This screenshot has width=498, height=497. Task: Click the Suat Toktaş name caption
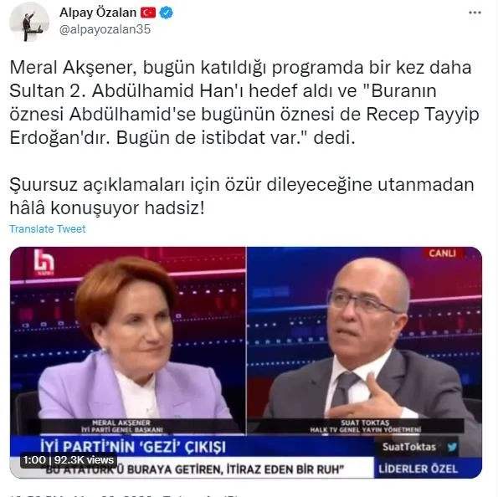[365, 426]
